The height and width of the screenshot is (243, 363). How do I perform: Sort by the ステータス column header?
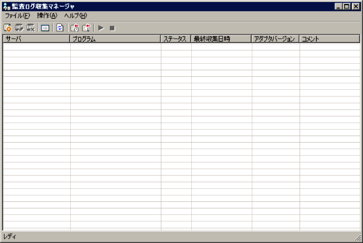click(x=176, y=39)
